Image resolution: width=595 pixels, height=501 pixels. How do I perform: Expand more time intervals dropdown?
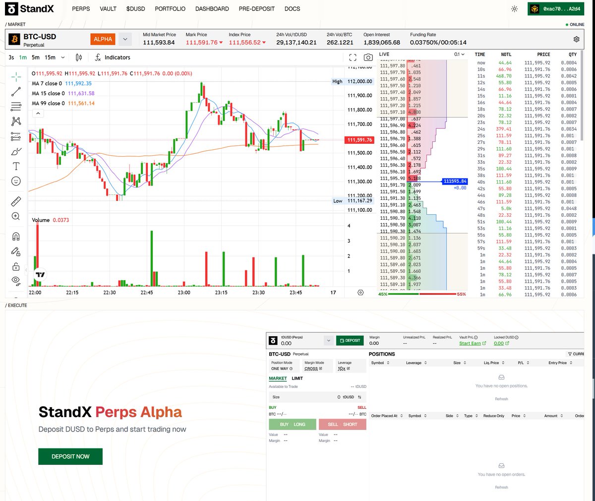[x=62, y=58]
